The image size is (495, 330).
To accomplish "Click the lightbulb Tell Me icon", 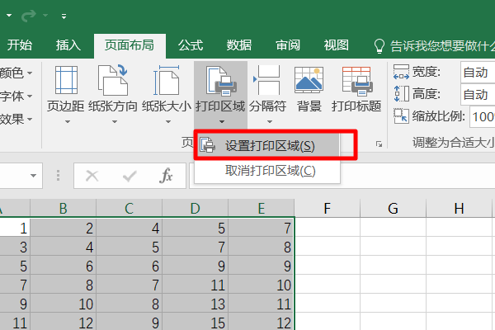I will [379, 46].
